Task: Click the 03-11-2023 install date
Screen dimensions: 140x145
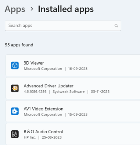Action: (100, 91)
